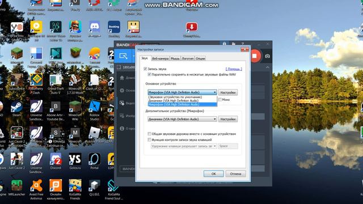Choose Динамики option in open dropdown list
Image resolution: width=363 pixels, height=204 pixels.
[x=183, y=101]
